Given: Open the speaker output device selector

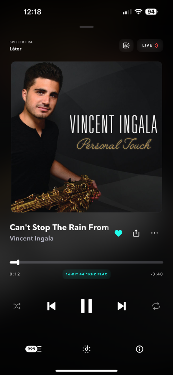Looking at the screenshot, I should pos(126,45).
